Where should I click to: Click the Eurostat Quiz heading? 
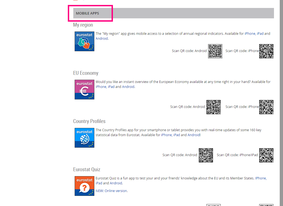coord(87,170)
